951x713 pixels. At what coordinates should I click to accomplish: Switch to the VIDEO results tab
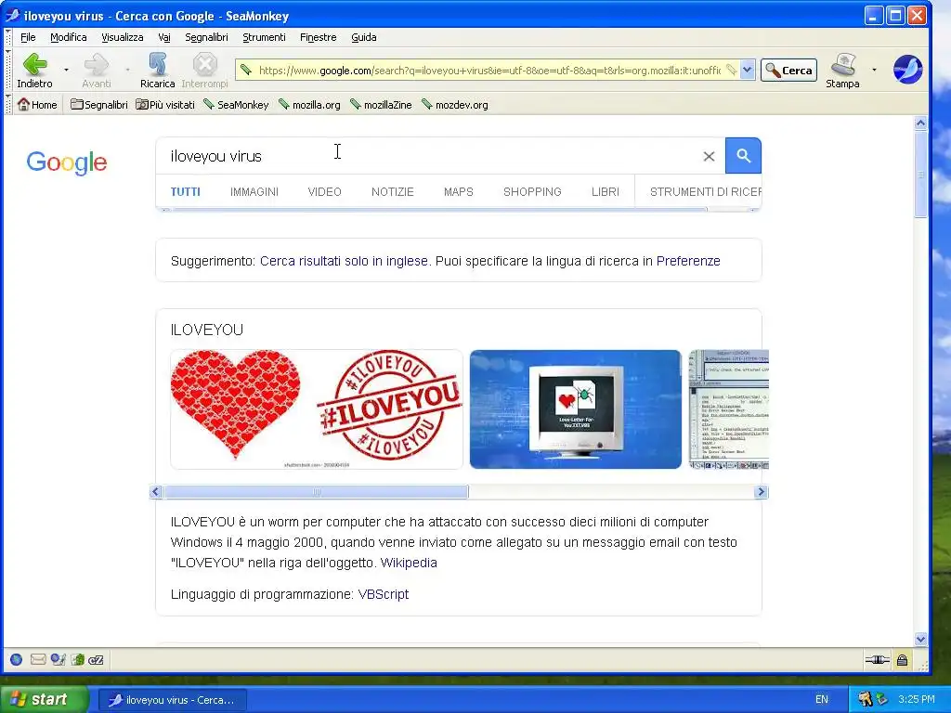pyautogui.click(x=324, y=191)
